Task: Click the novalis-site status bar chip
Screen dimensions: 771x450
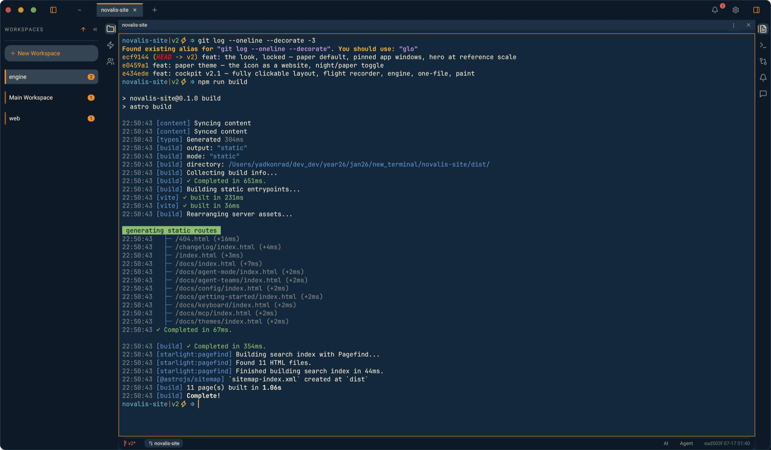Action: [164, 443]
